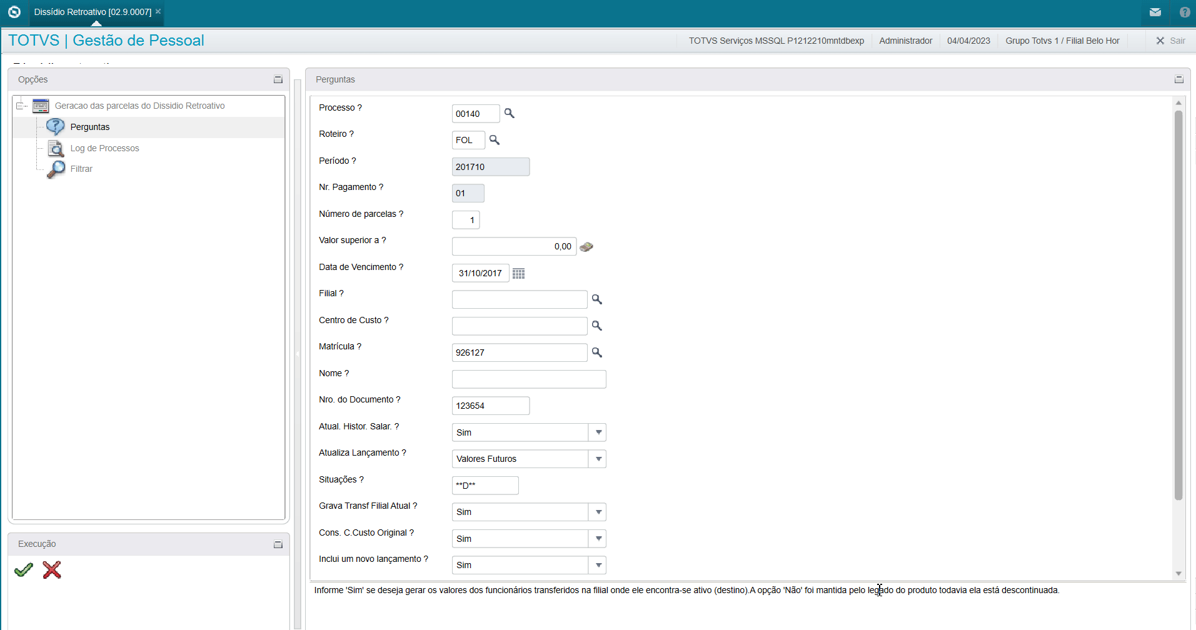Click the Nro. do Documento field

tap(491, 406)
